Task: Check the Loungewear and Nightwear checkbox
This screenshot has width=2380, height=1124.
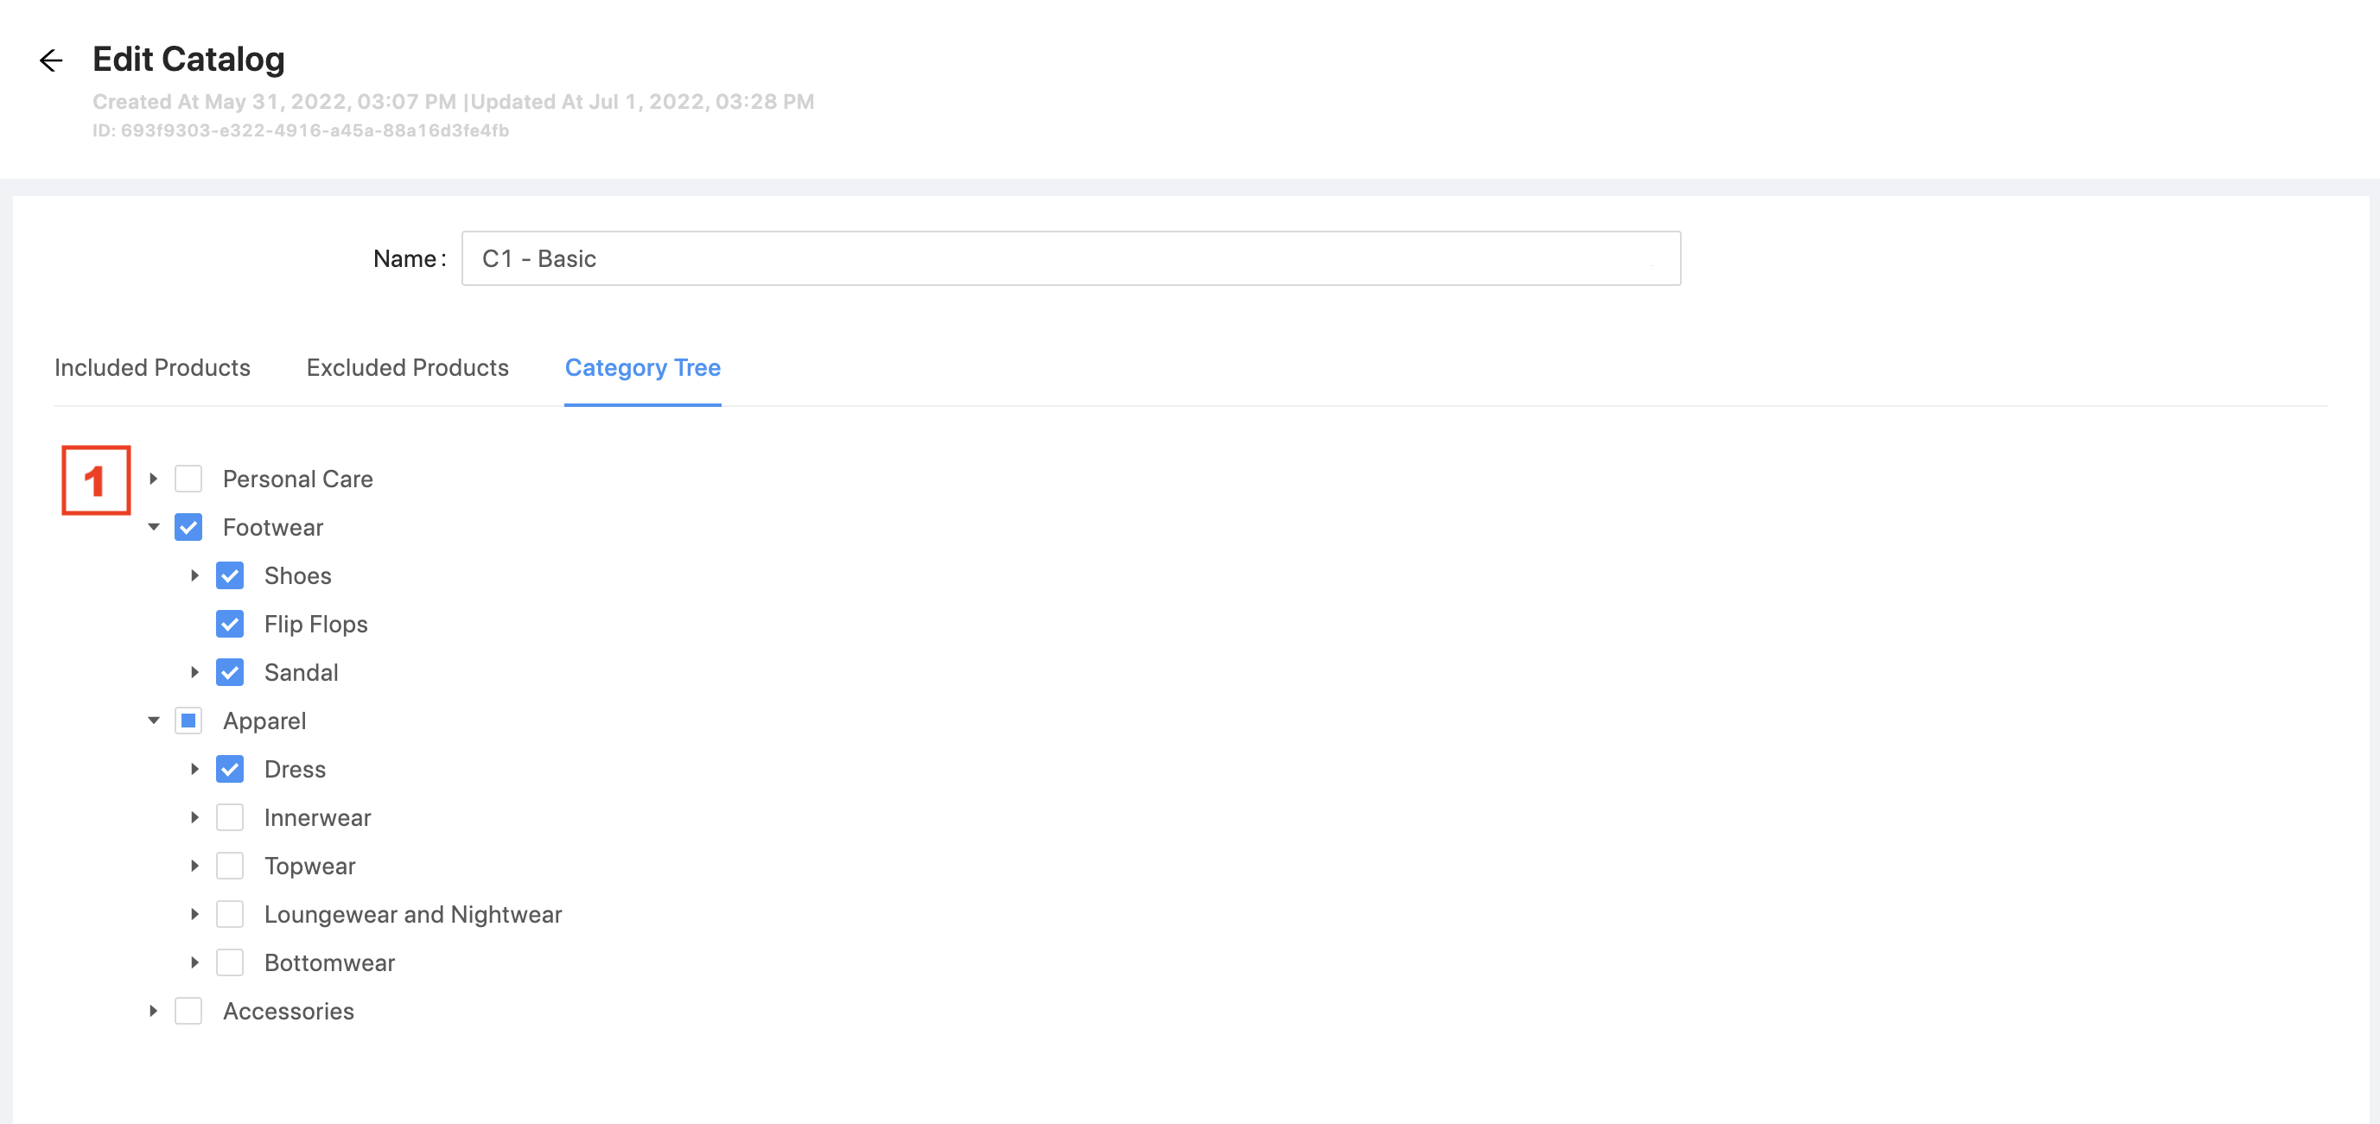Action: pyautogui.click(x=229, y=914)
